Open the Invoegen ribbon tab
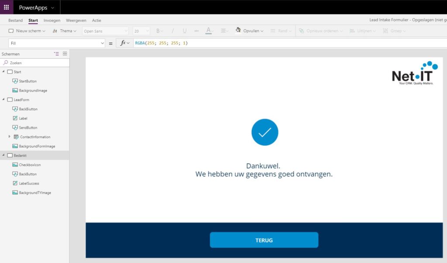The height and width of the screenshot is (263, 447). pos(52,20)
